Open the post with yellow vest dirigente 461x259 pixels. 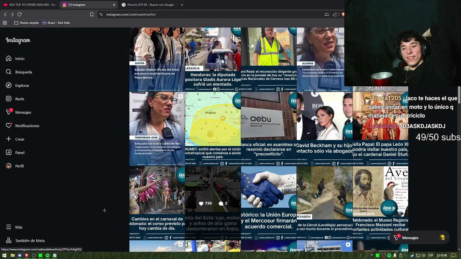(x=269, y=59)
